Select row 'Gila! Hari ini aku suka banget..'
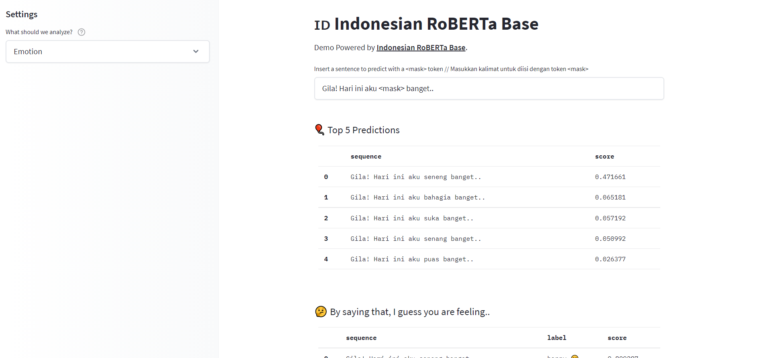The image size is (759, 358). (x=489, y=218)
